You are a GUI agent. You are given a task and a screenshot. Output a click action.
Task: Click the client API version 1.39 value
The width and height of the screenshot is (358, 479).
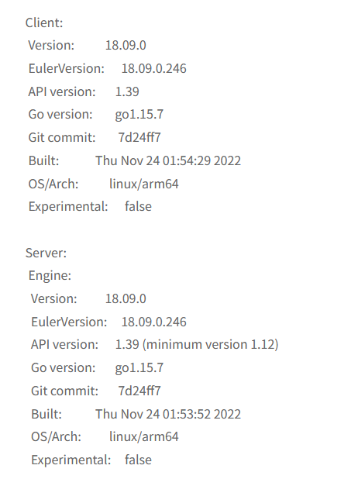pyautogui.click(x=127, y=91)
